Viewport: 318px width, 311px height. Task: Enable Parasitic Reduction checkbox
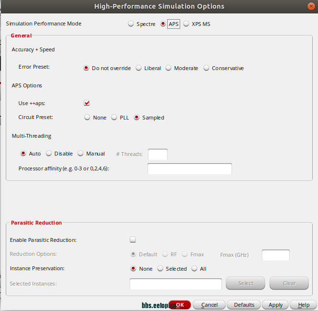133,239
